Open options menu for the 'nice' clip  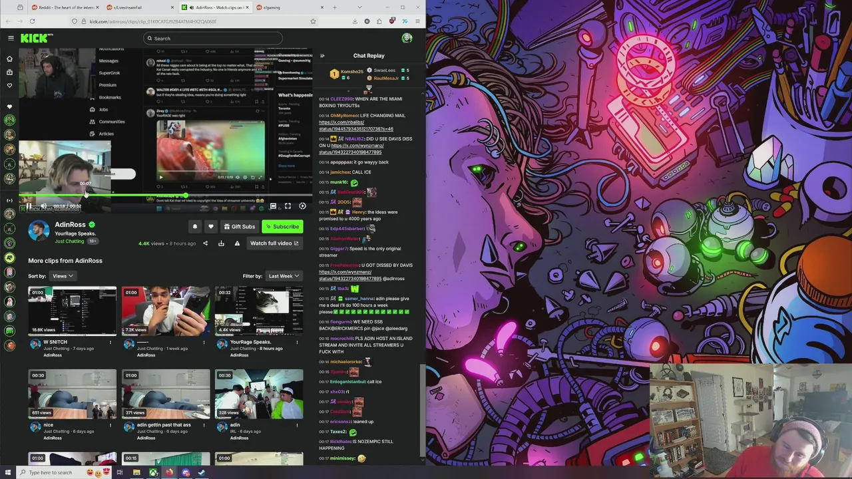point(110,425)
